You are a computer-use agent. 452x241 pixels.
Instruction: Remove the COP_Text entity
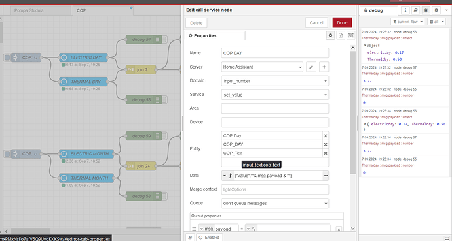coord(326,153)
